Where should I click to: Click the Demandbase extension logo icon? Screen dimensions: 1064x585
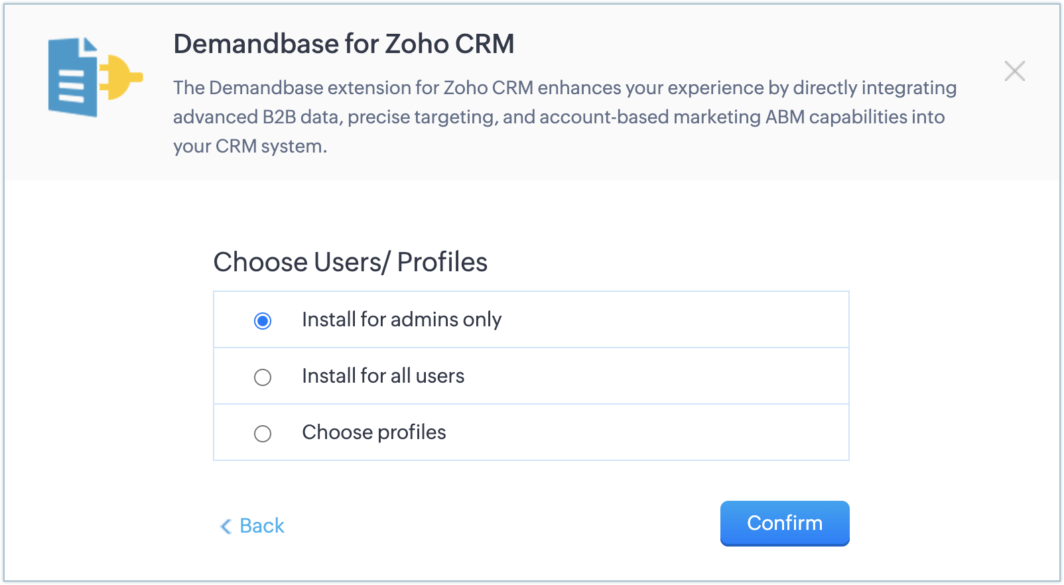(x=94, y=77)
